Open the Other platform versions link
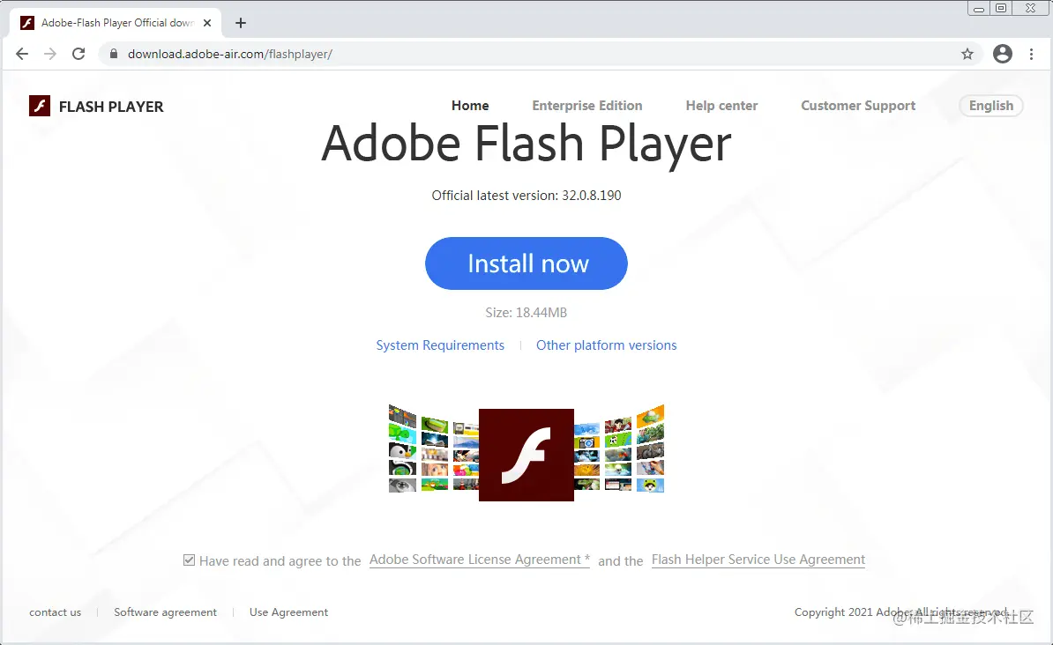This screenshot has height=645, width=1053. (607, 345)
